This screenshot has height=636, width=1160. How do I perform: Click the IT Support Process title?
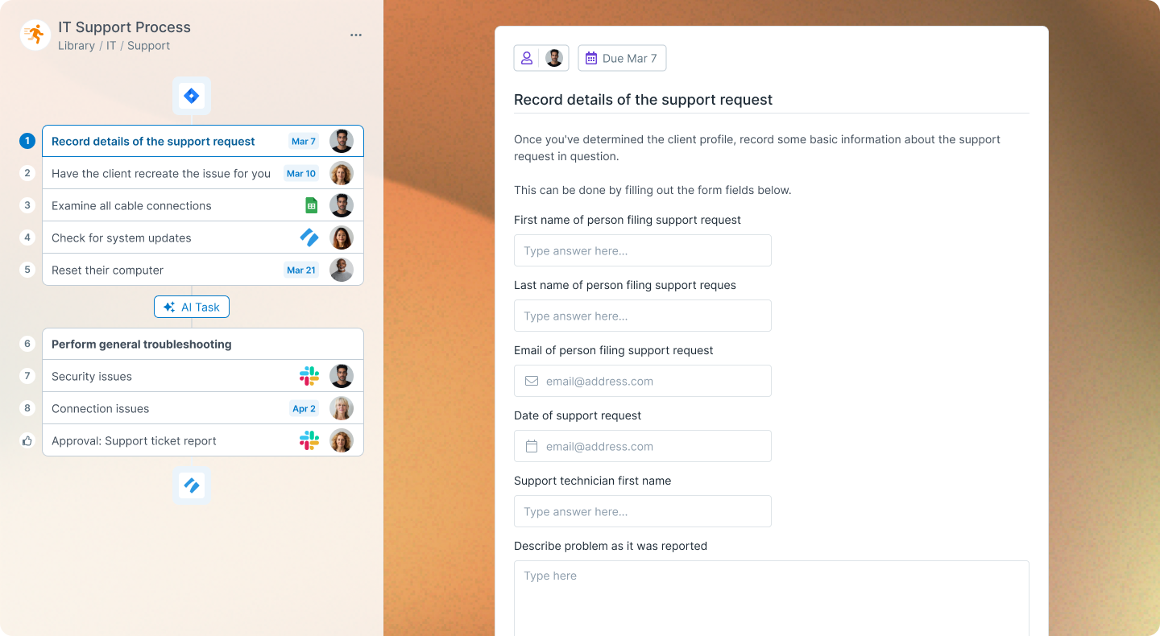click(x=124, y=27)
